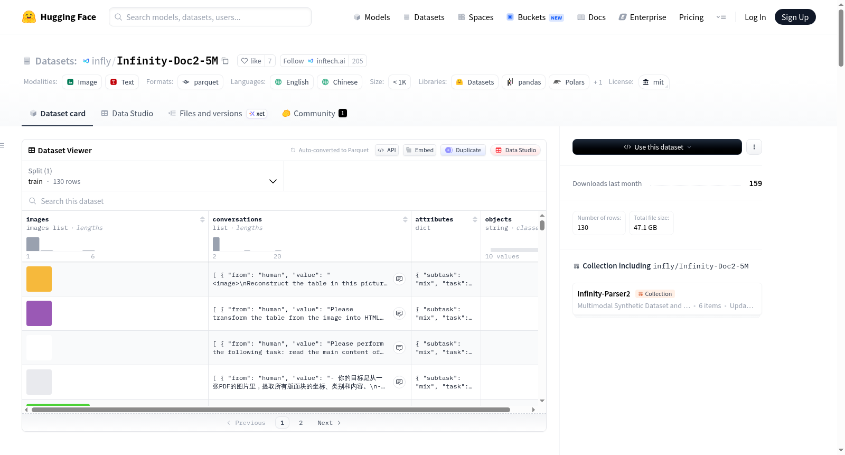The image size is (845, 455).
Task: Sort the conversations column
Action: click(x=405, y=219)
